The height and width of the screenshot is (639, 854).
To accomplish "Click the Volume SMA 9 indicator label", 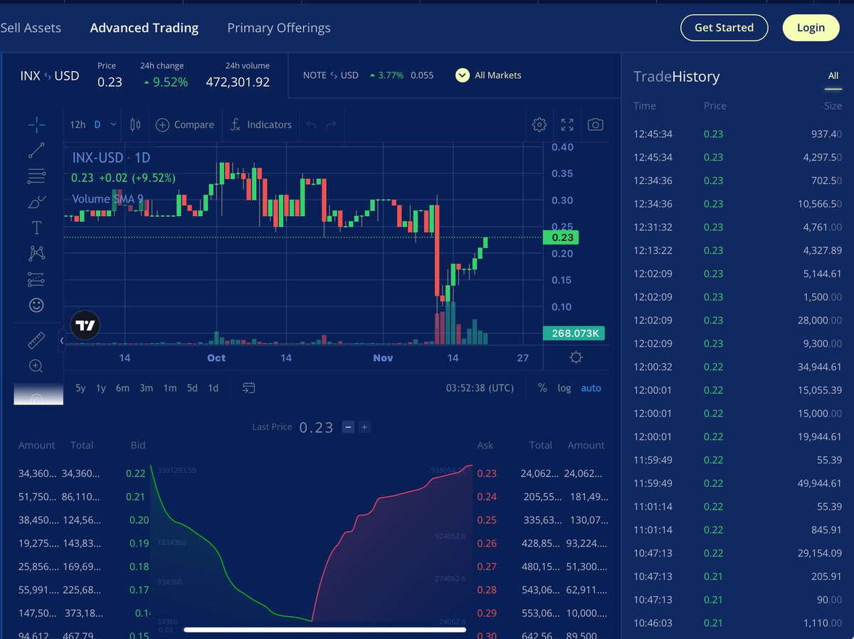I will point(107,199).
